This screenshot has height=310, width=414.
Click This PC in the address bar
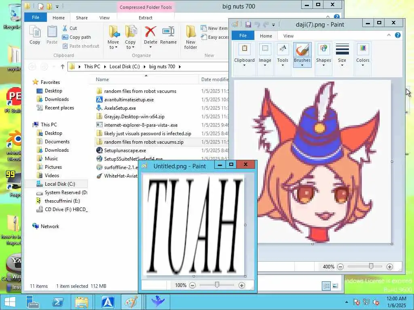92,67
